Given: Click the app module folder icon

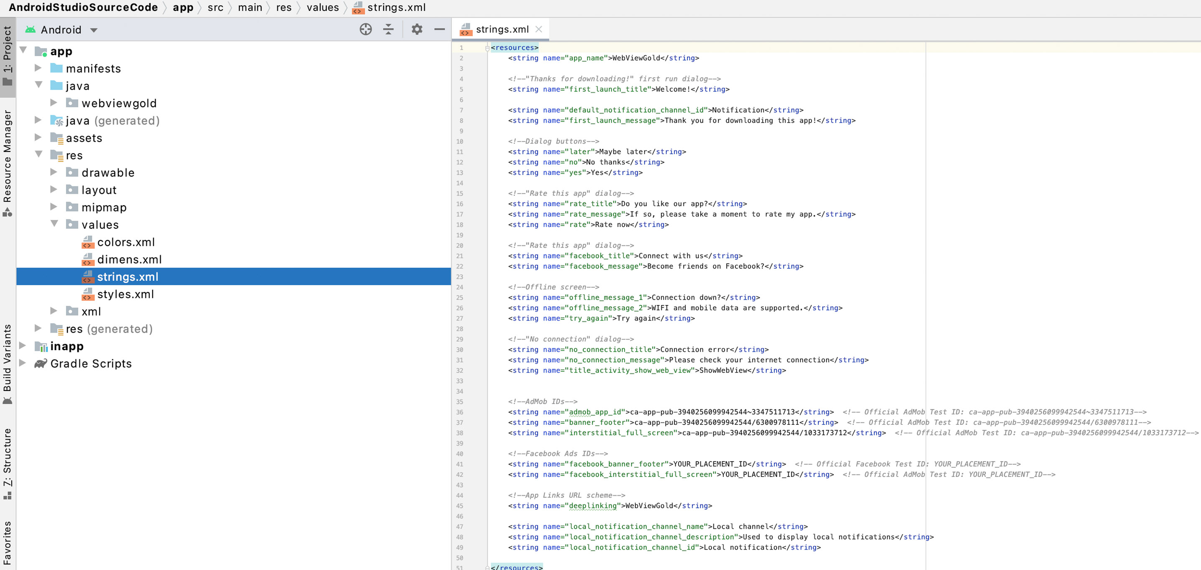Looking at the screenshot, I should pos(41,51).
